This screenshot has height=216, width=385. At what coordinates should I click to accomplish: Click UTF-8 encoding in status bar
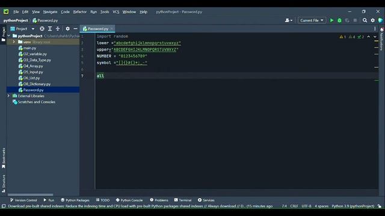coord(306,206)
